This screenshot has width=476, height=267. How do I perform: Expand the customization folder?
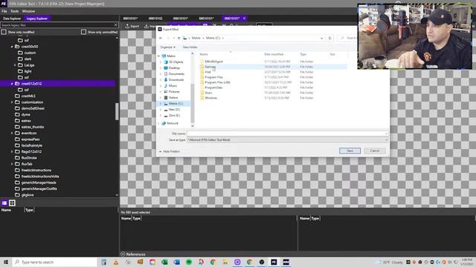point(12,102)
